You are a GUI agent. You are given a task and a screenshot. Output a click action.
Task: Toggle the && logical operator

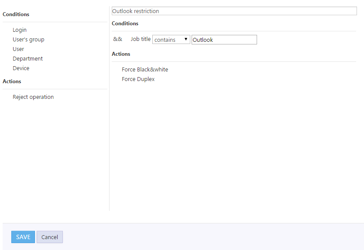[118, 39]
